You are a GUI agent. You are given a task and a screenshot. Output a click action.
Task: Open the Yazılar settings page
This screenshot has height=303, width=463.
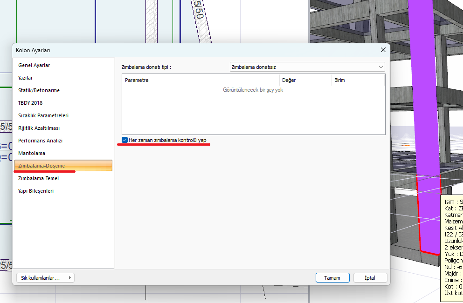click(26, 78)
